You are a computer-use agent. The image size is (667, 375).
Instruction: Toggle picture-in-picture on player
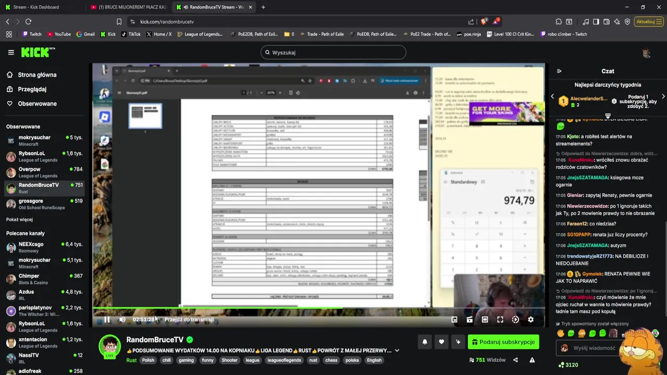click(454, 320)
